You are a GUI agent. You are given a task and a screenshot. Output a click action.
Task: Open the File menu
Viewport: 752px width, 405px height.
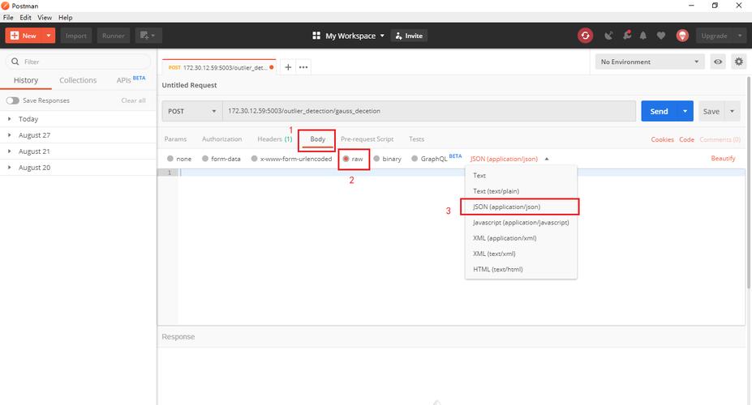8,17
